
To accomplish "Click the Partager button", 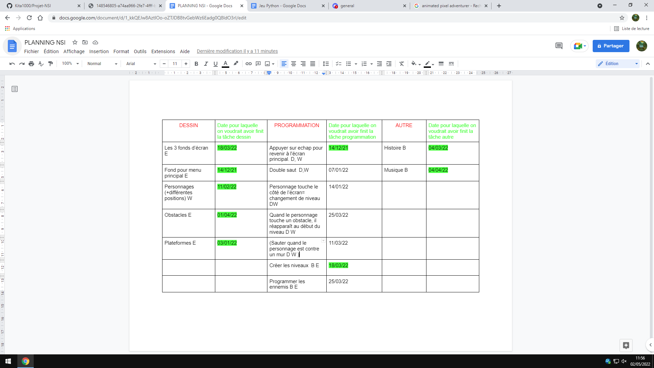I will [x=611, y=46].
